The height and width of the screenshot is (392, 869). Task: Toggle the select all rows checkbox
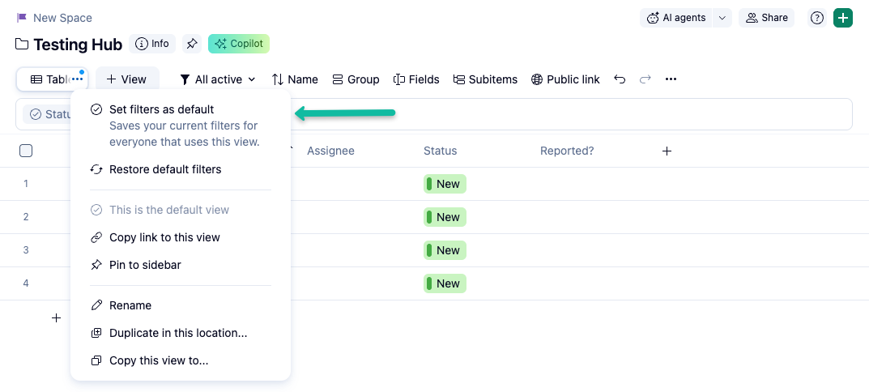[26, 151]
